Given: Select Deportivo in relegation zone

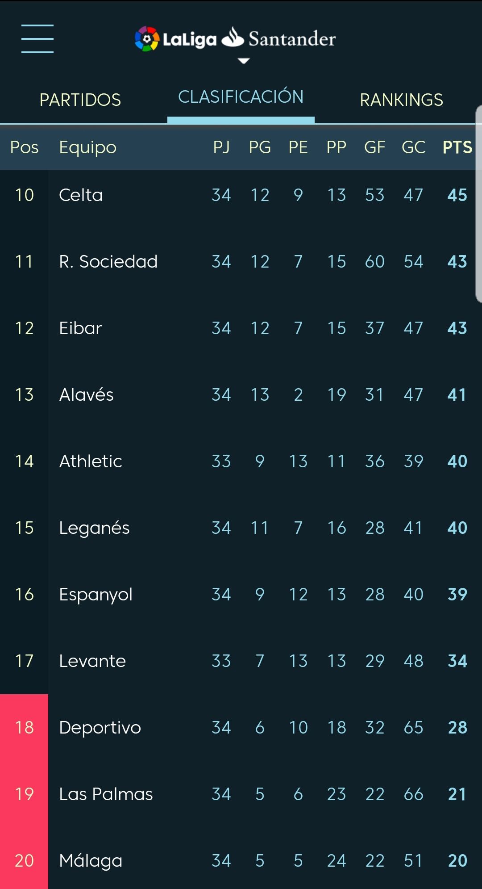Looking at the screenshot, I should point(100,728).
